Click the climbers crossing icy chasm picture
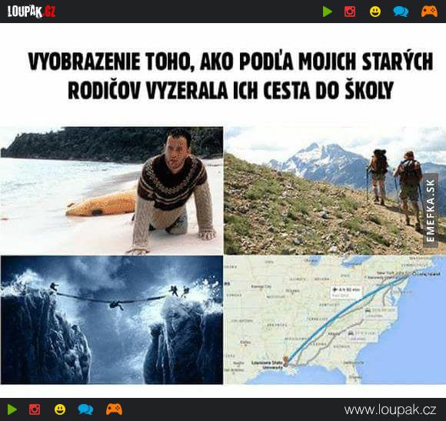The image size is (446, 421). coord(111,320)
